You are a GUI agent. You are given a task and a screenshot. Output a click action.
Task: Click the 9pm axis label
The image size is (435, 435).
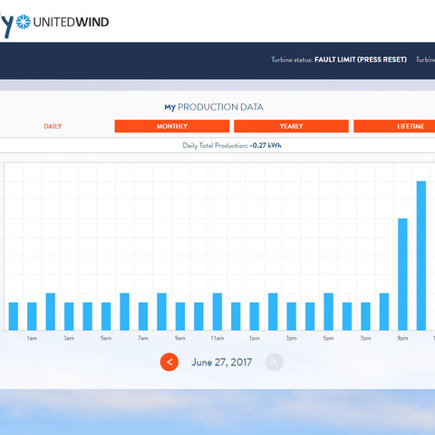click(402, 338)
